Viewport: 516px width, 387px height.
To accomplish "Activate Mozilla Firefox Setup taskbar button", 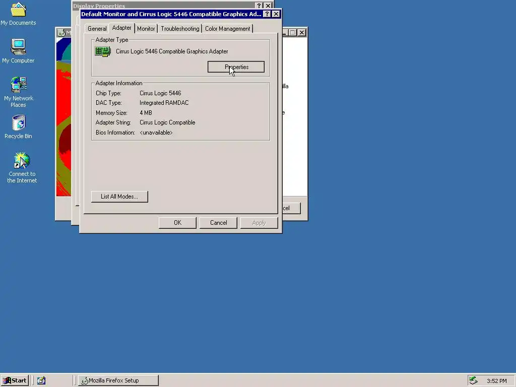I will [118, 380].
